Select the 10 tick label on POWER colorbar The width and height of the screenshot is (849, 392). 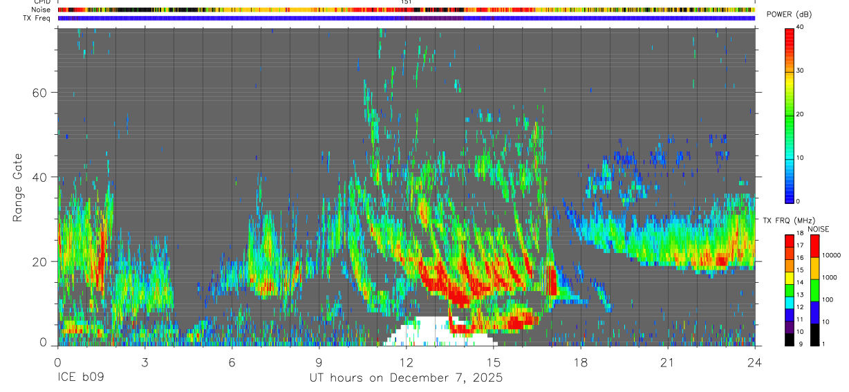pos(800,158)
